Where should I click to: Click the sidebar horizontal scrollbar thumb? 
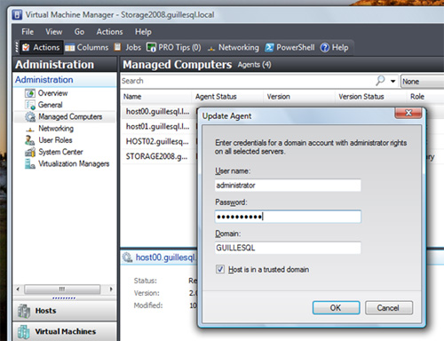point(62,289)
